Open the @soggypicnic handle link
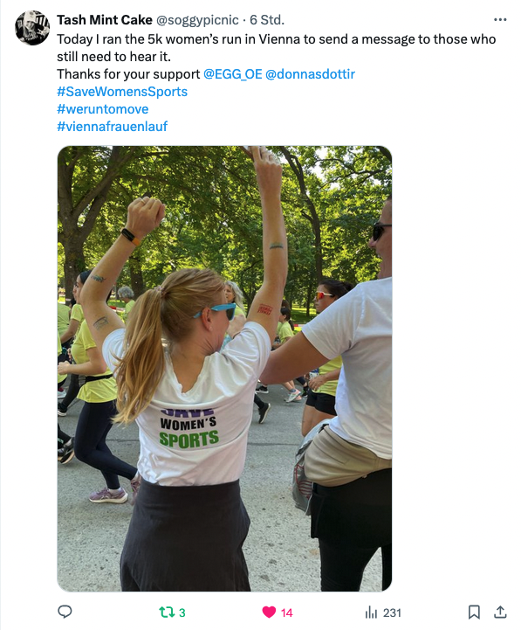The image size is (521, 630). (197, 20)
